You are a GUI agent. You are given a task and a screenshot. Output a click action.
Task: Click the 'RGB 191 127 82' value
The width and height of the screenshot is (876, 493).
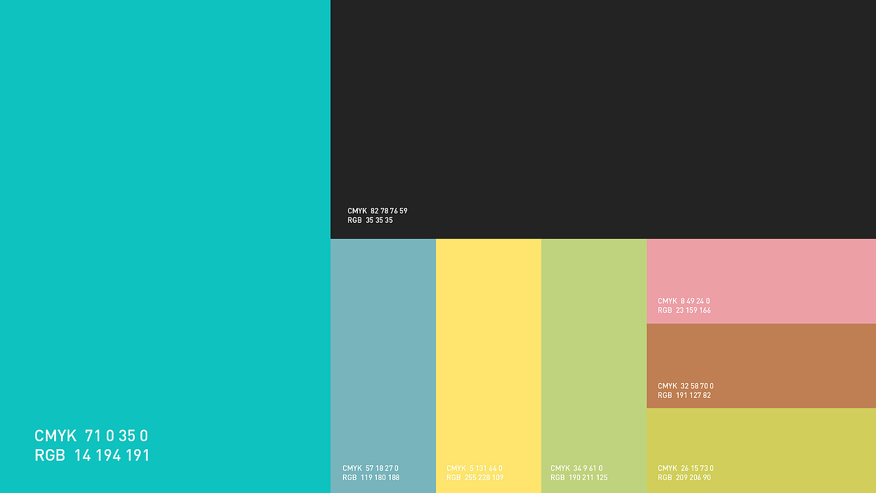click(684, 395)
